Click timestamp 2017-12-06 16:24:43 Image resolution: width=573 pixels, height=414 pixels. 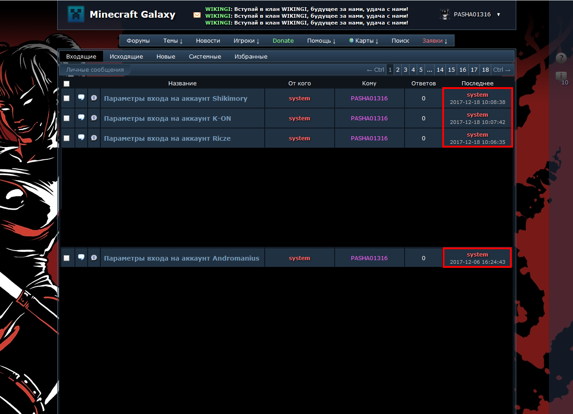pos(478,262)
